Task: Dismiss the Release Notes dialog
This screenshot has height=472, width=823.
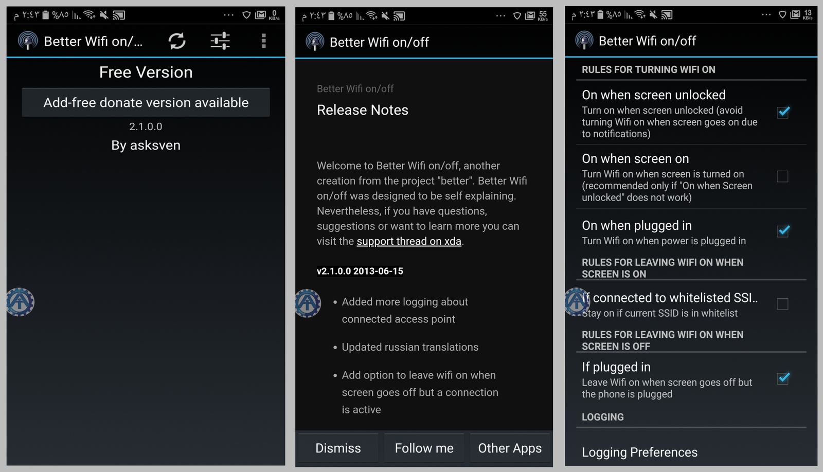Action: coord(338,448)
